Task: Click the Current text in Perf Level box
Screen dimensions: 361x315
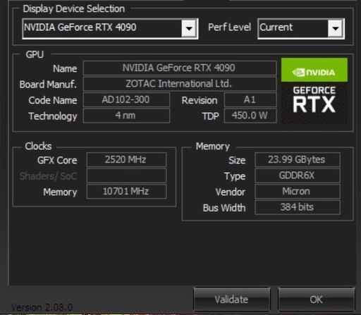Action: pyautogui.click(x=276, y=27)
